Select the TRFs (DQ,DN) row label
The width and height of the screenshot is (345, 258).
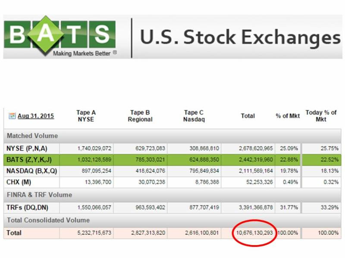[x=27, y=208]
